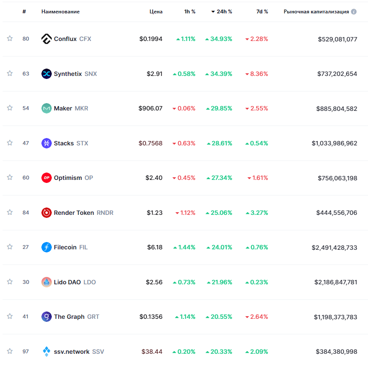The height and width of the screenshot is (368, 368).
Task: Click the Synthetix coin logo icon
Action: tap(46, 74)
